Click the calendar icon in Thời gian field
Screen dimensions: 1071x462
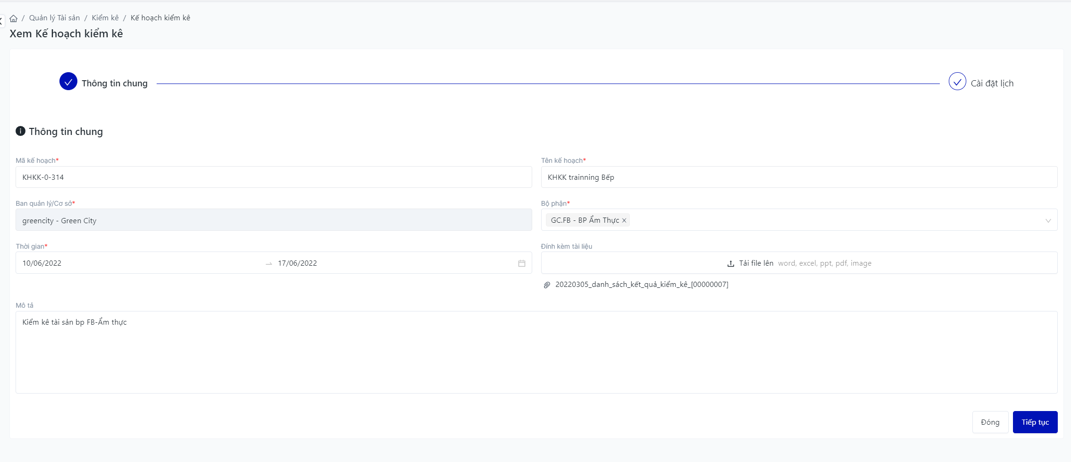[521, 263]
